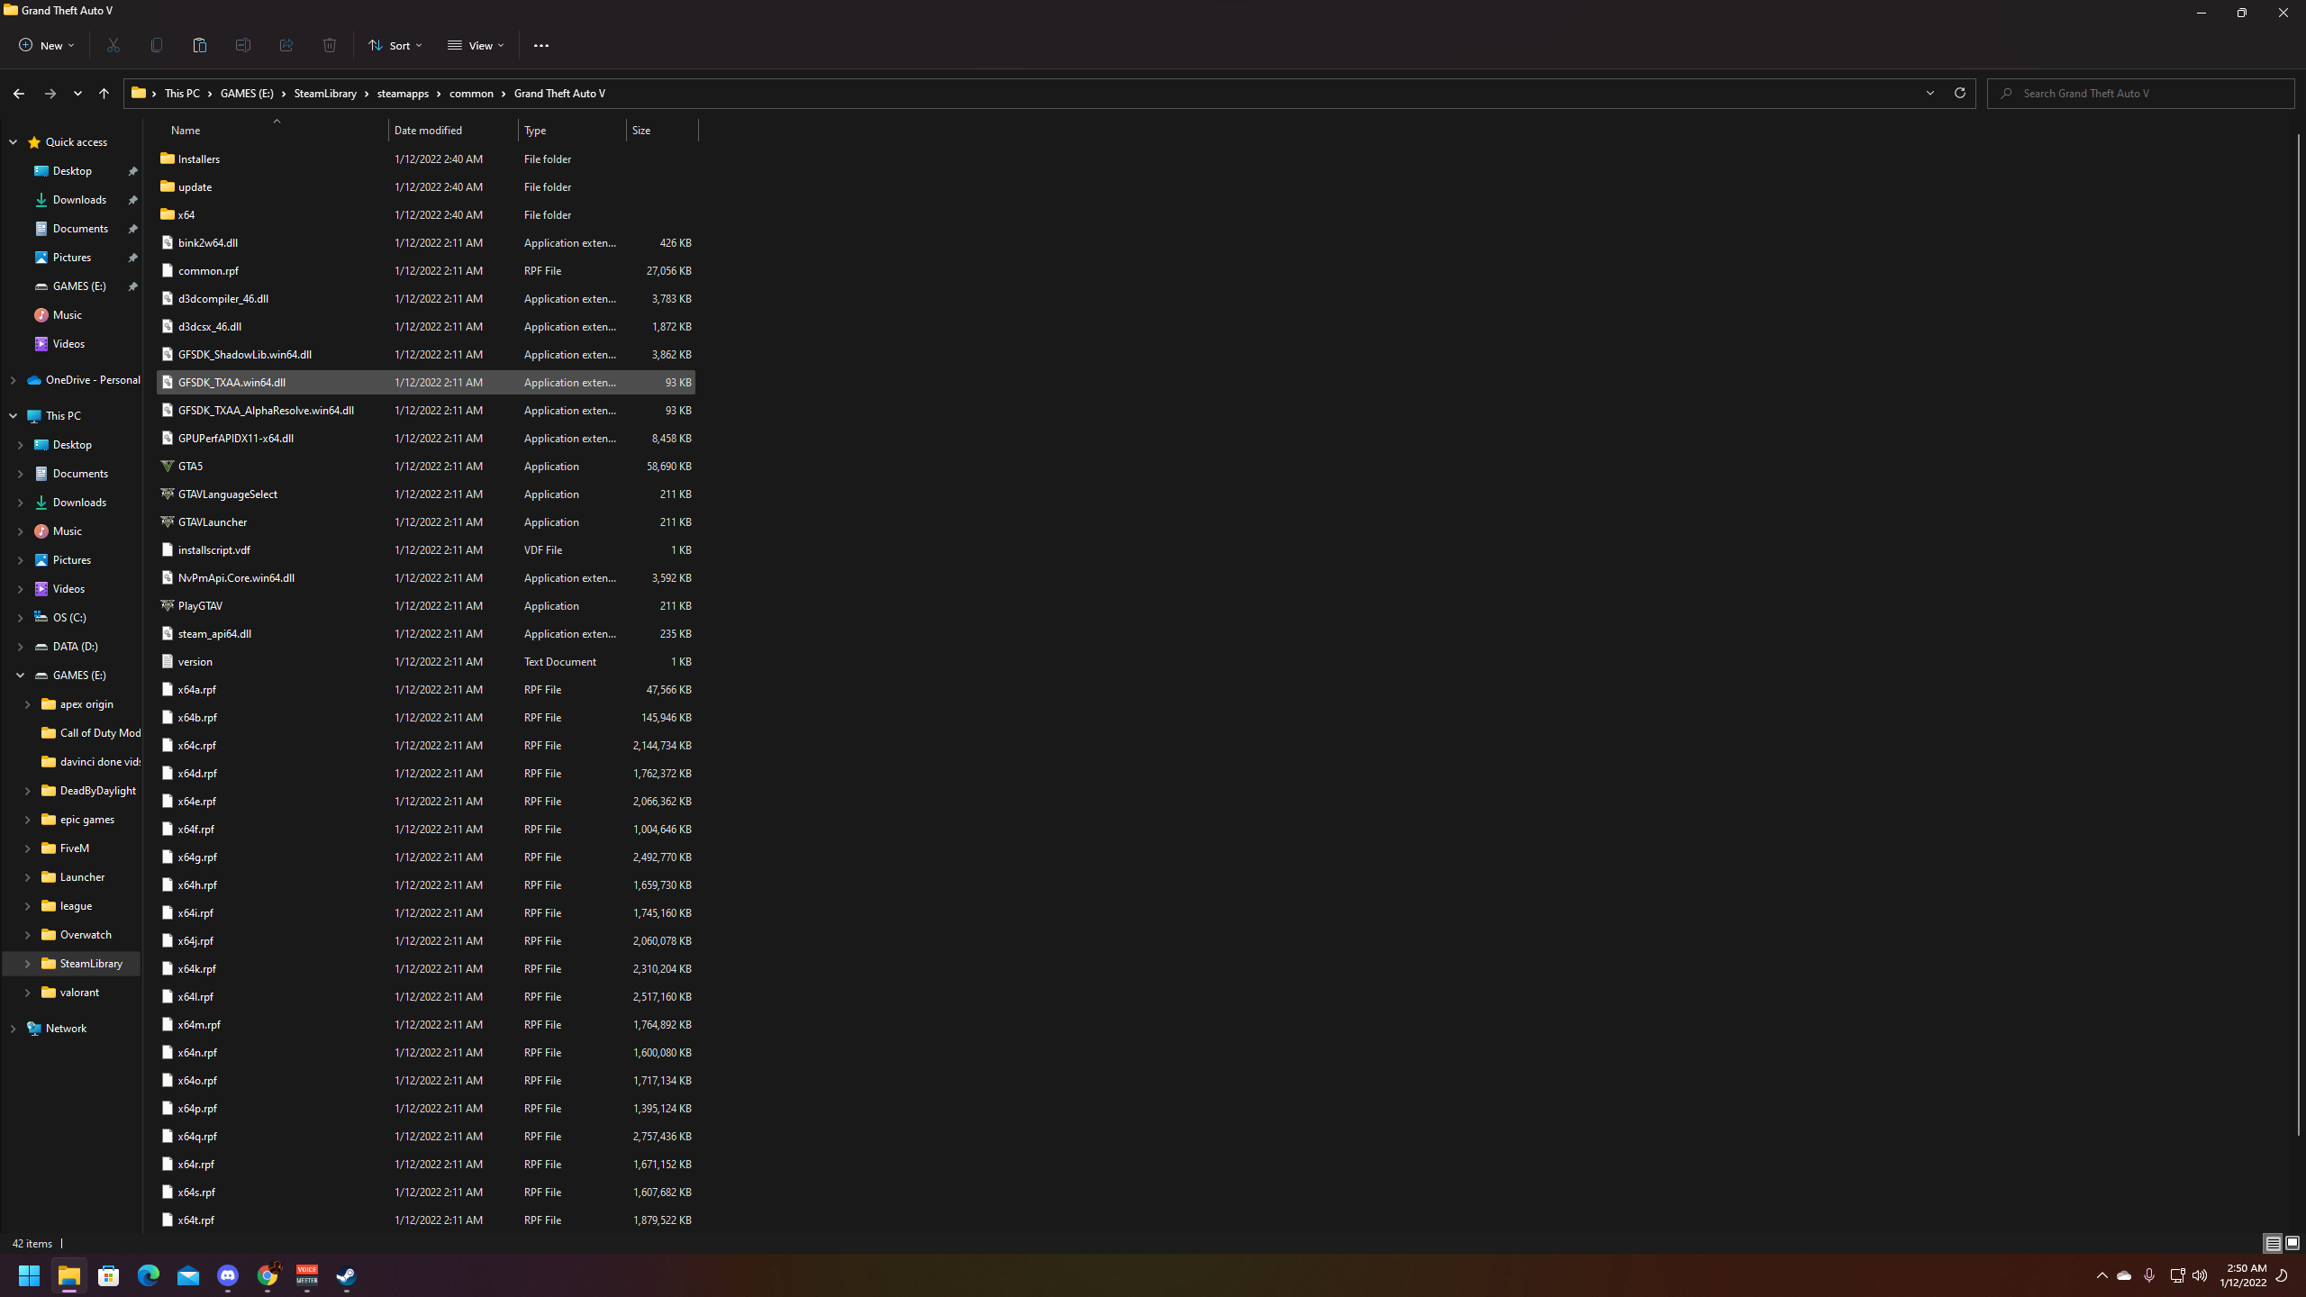The height and width of the screenshot is (1297, 2306).
Task: Click steamapps in the address breadcrumb
Action: 403,94
